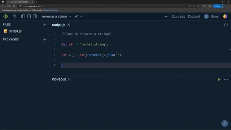This screenshot has height=130, width=231.
Task: Click the InPrivate profile button
Action: click(219, 6)
